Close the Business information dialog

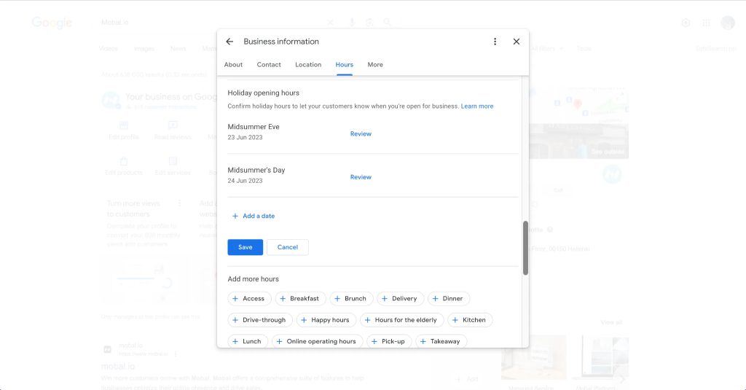[517, 42]
